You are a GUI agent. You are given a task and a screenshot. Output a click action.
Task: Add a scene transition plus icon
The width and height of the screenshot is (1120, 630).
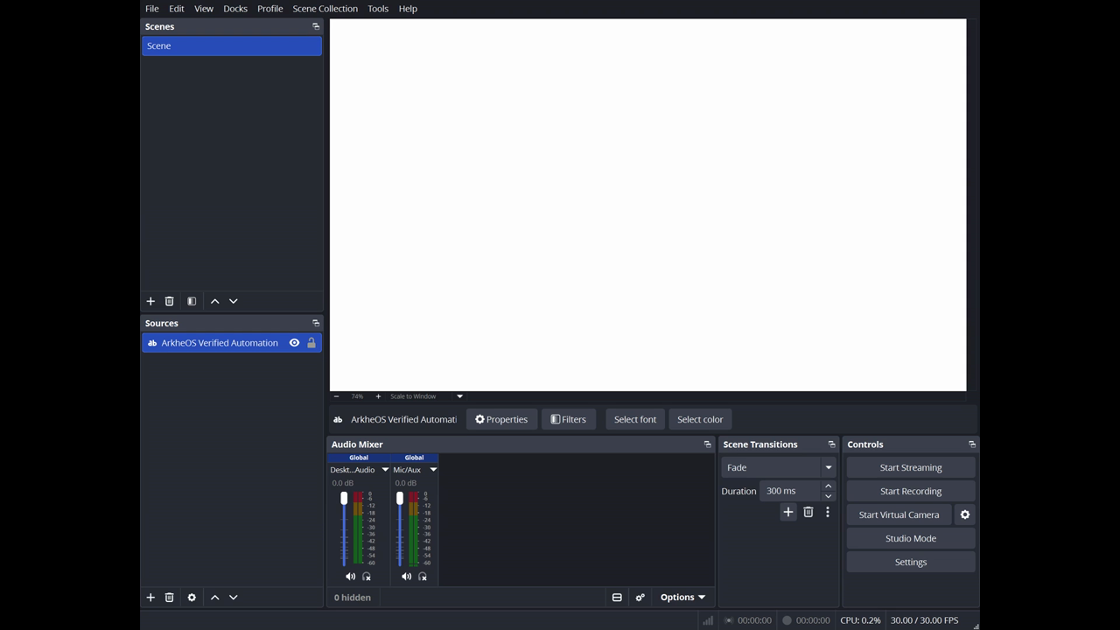(788, 512)
